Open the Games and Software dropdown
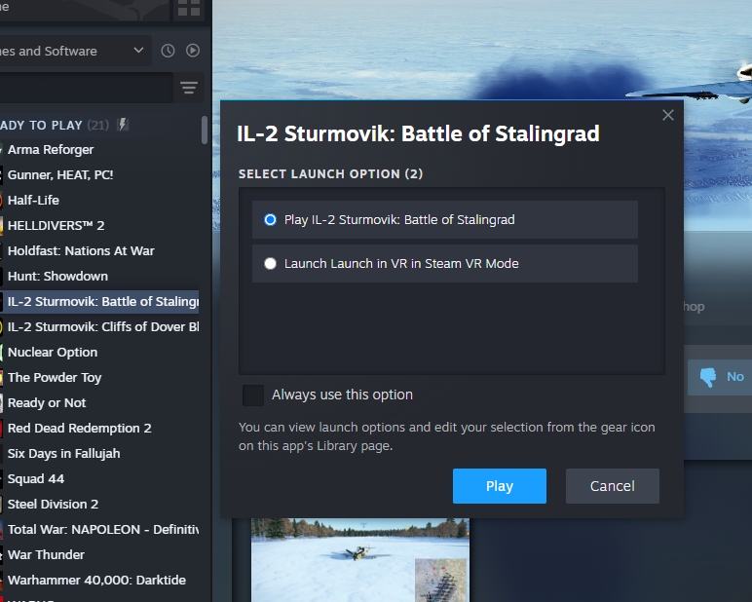 coord(75,51)
